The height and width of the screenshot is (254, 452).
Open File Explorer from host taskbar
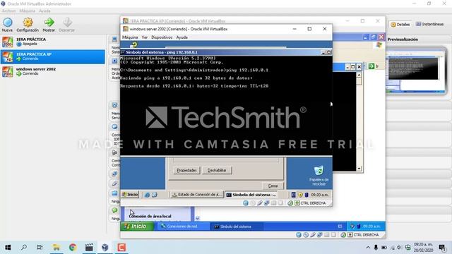(56, 248)
